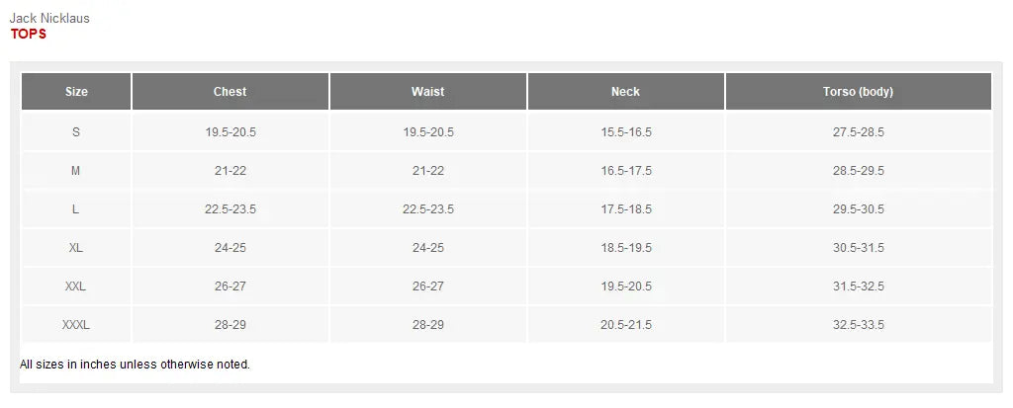The height and width of the screenshot is (408, 1013).
Task: Select the Waist column header
Action: point(427,92)
